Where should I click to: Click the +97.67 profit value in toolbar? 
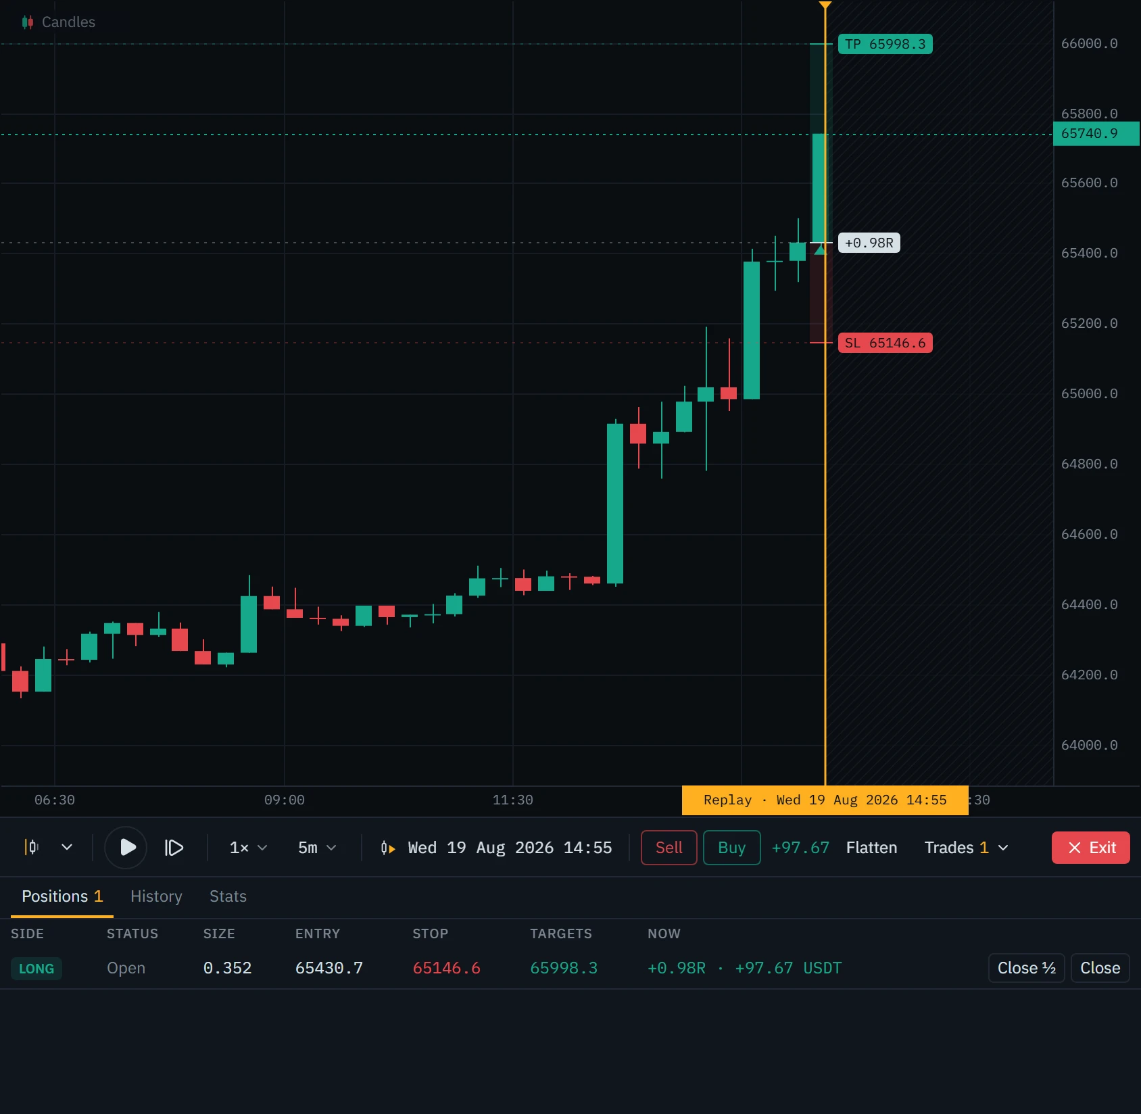click(800, 848)
